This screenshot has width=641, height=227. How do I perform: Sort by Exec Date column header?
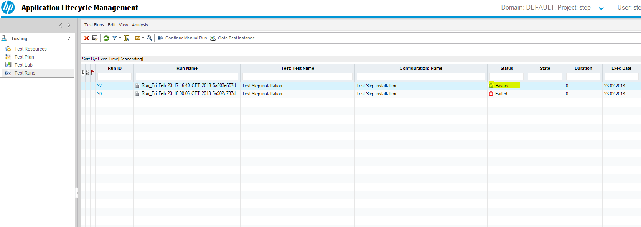tap(621, 68)
